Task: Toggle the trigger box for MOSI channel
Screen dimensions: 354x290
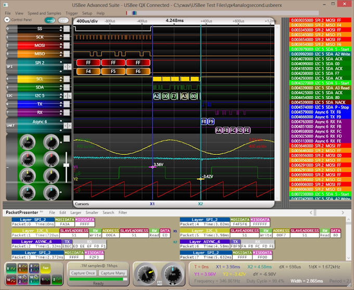Action: pyautogui.click(x=67, y=45)
